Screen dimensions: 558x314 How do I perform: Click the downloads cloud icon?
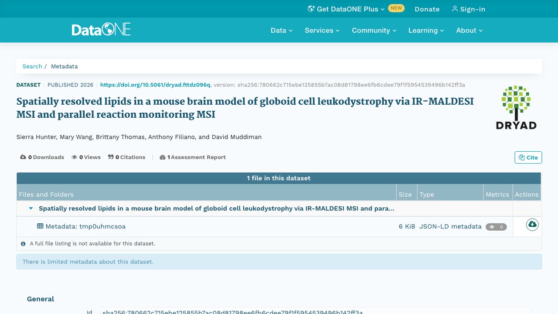[23, 157]
